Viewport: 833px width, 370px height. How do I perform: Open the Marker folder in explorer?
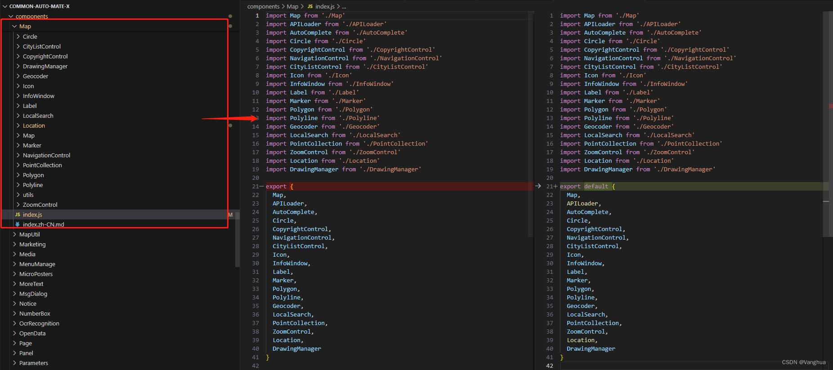click(32, 145)
